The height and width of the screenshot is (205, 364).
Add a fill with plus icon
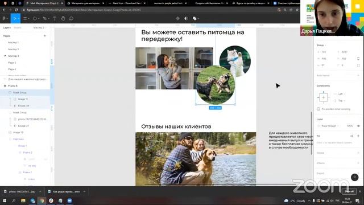point(358,136)
